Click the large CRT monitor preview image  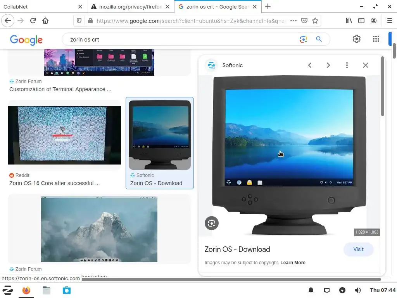tap(289, 156)
